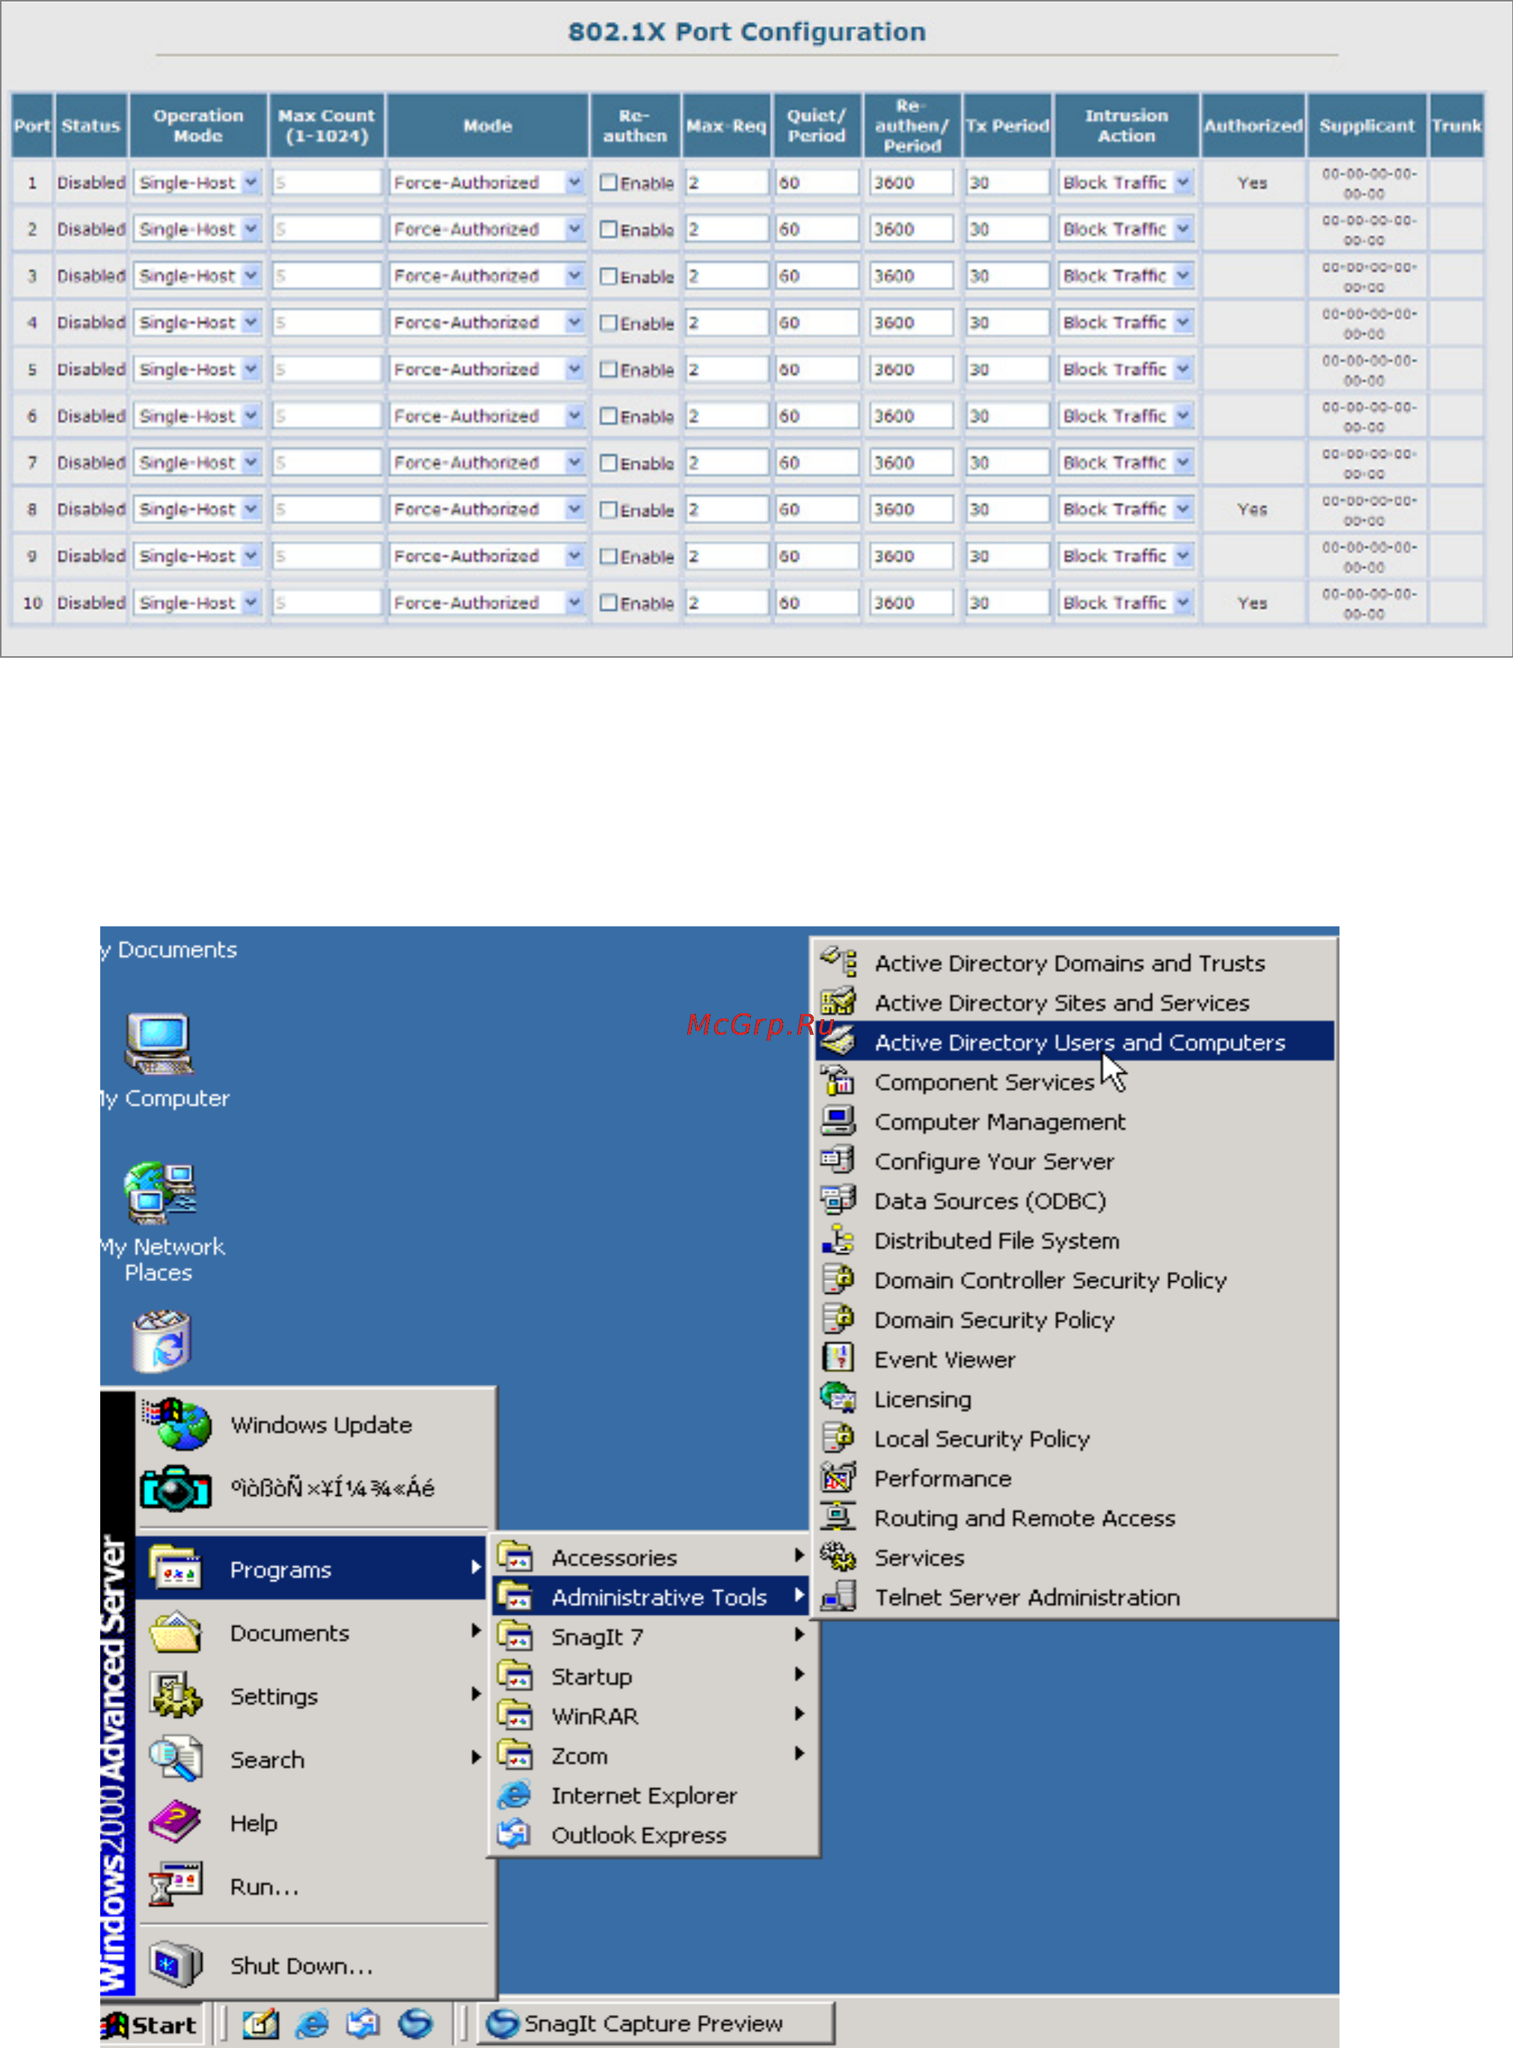Open My Computer desktop icon

(x=159, y=1043)
